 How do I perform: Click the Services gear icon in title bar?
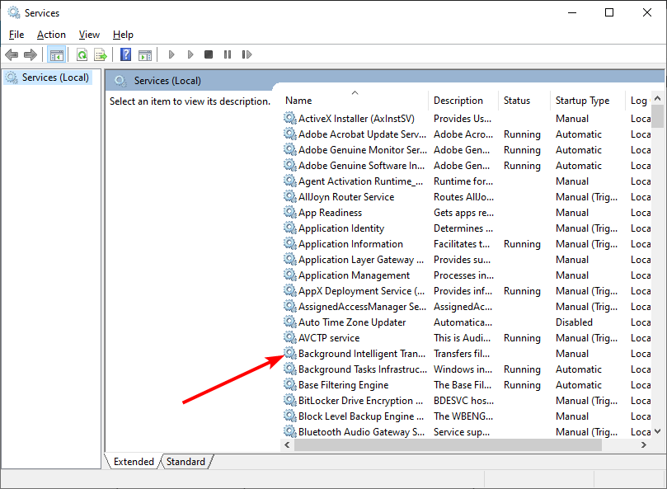coord(14,12)
